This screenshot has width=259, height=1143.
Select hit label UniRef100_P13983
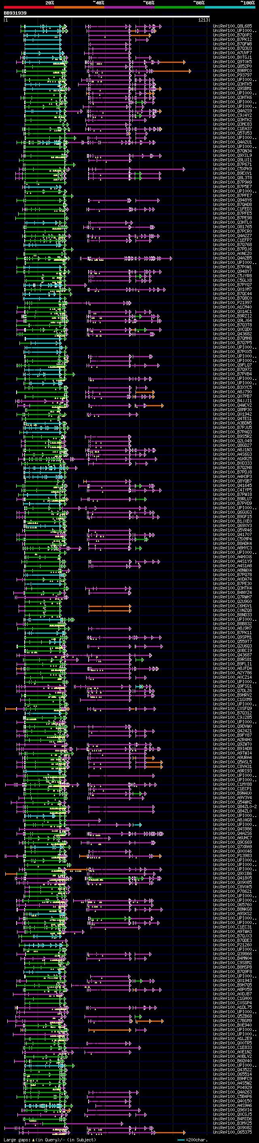pyautogui.click(x=232, y=856)
